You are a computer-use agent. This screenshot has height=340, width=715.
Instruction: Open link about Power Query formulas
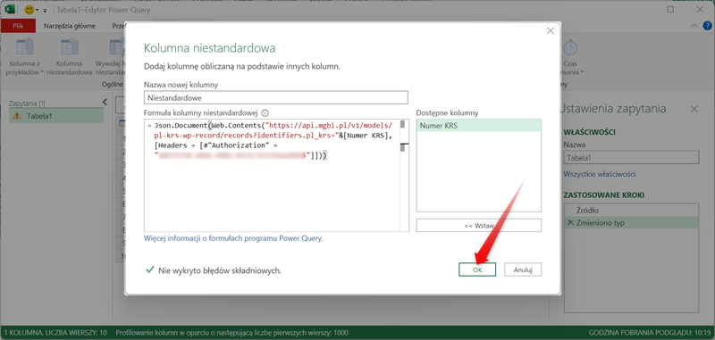(233, 238)
